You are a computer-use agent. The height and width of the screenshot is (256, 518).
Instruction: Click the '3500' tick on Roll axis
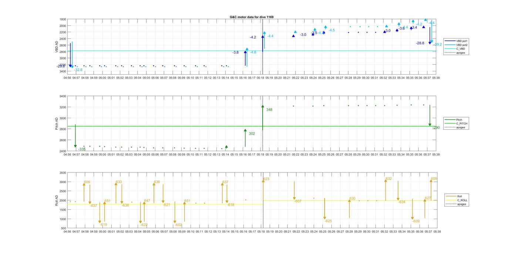point(63,173)
